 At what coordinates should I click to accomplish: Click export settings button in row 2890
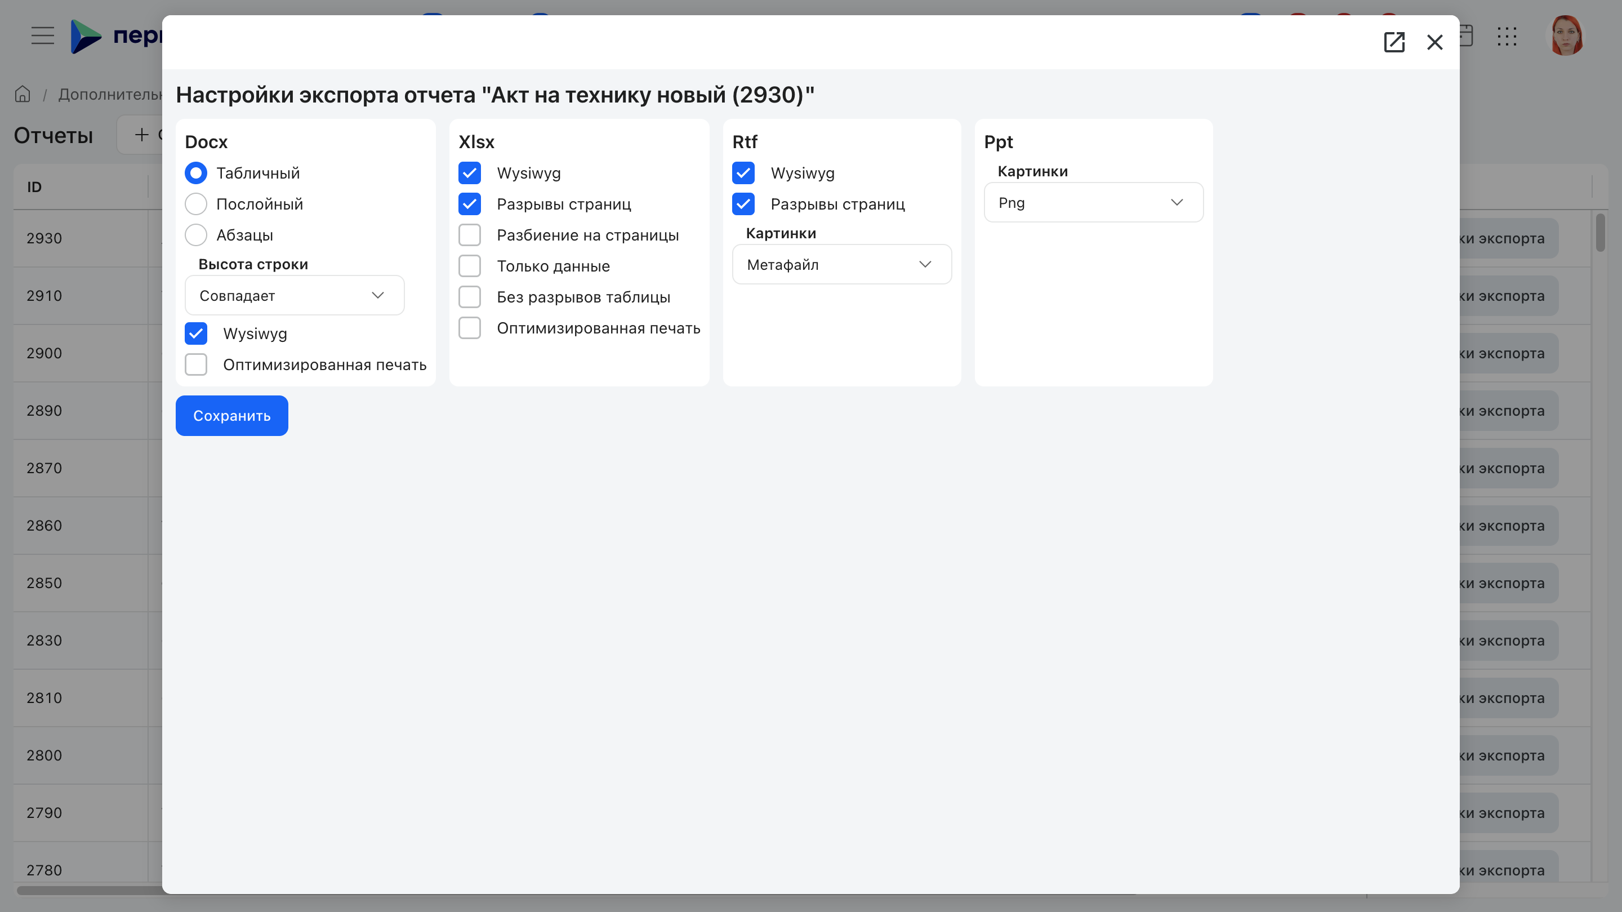pyautogui.click(x=1508, y=411)
